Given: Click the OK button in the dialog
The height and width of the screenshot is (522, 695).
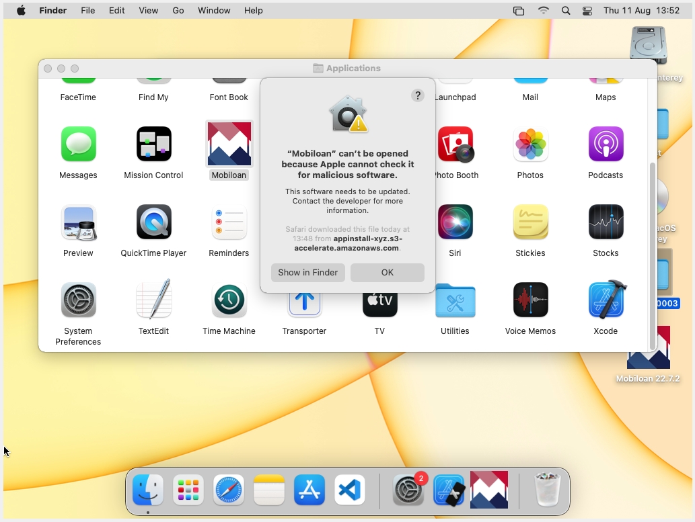Looking at the screenshot, I should (x=387, y=273).
